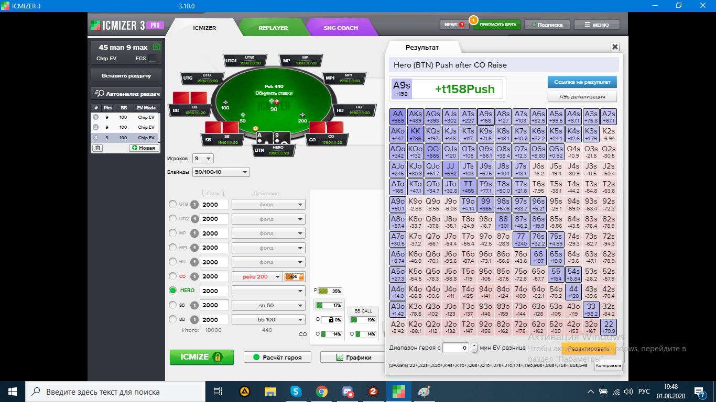Open the Windows Start menu
Screen dimensions: 716x402
[x=12, y=391]
